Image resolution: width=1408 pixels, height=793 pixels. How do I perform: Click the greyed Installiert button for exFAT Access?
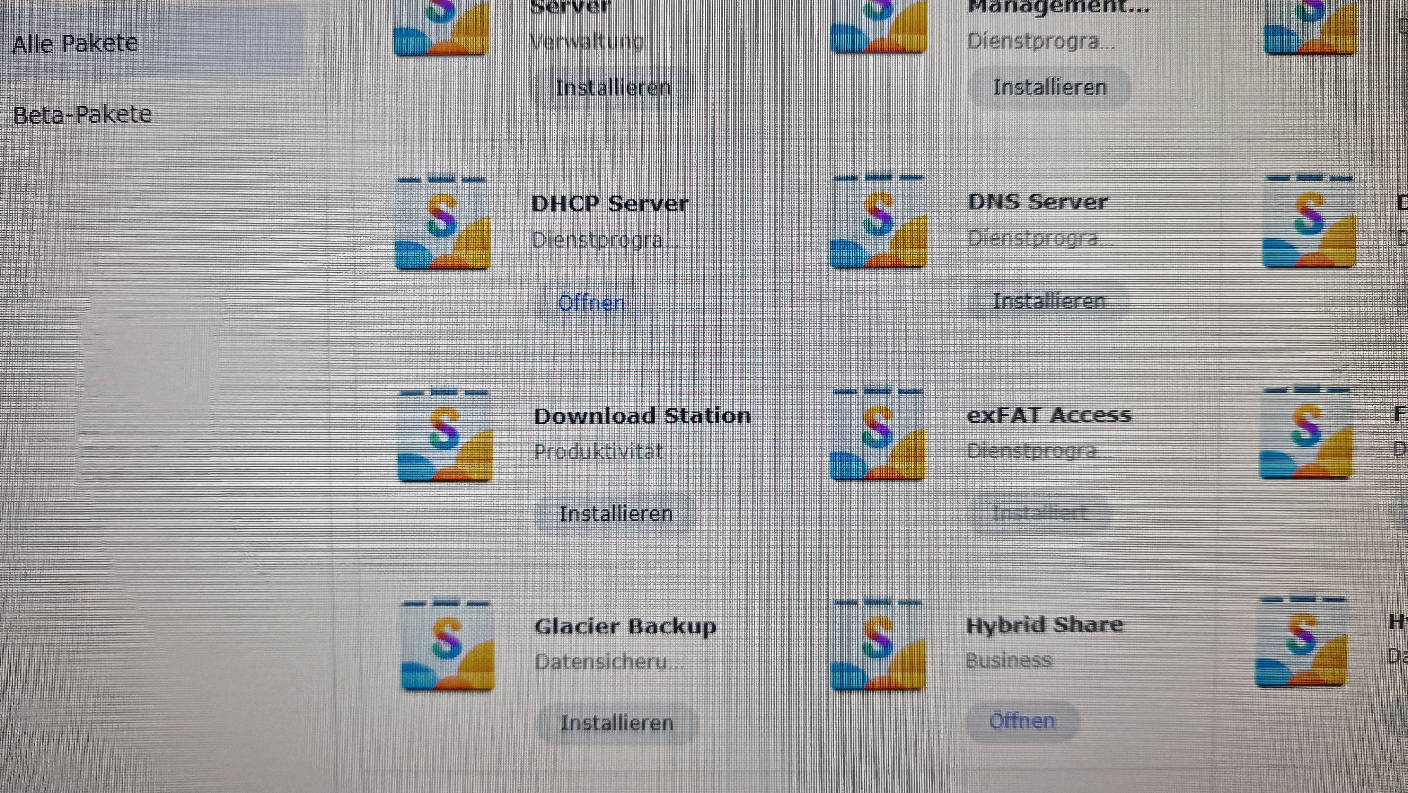tap(1039, 513)
